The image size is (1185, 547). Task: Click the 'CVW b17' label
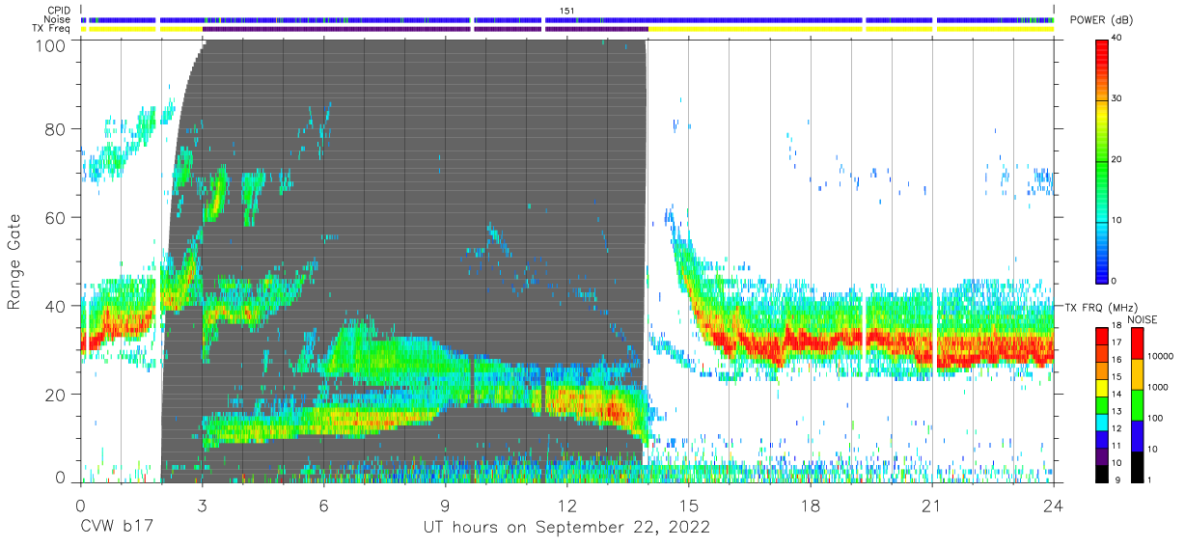point(115,528)
